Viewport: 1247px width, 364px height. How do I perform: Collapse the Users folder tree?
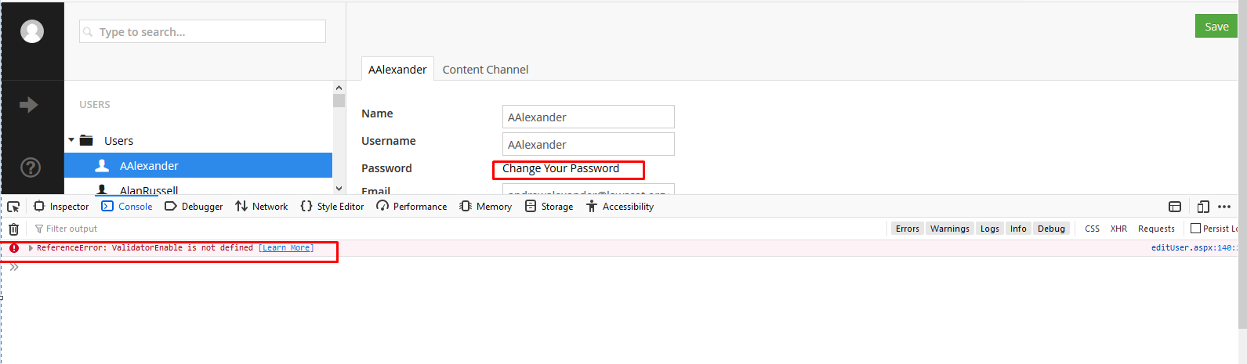(x=71, y=141)
